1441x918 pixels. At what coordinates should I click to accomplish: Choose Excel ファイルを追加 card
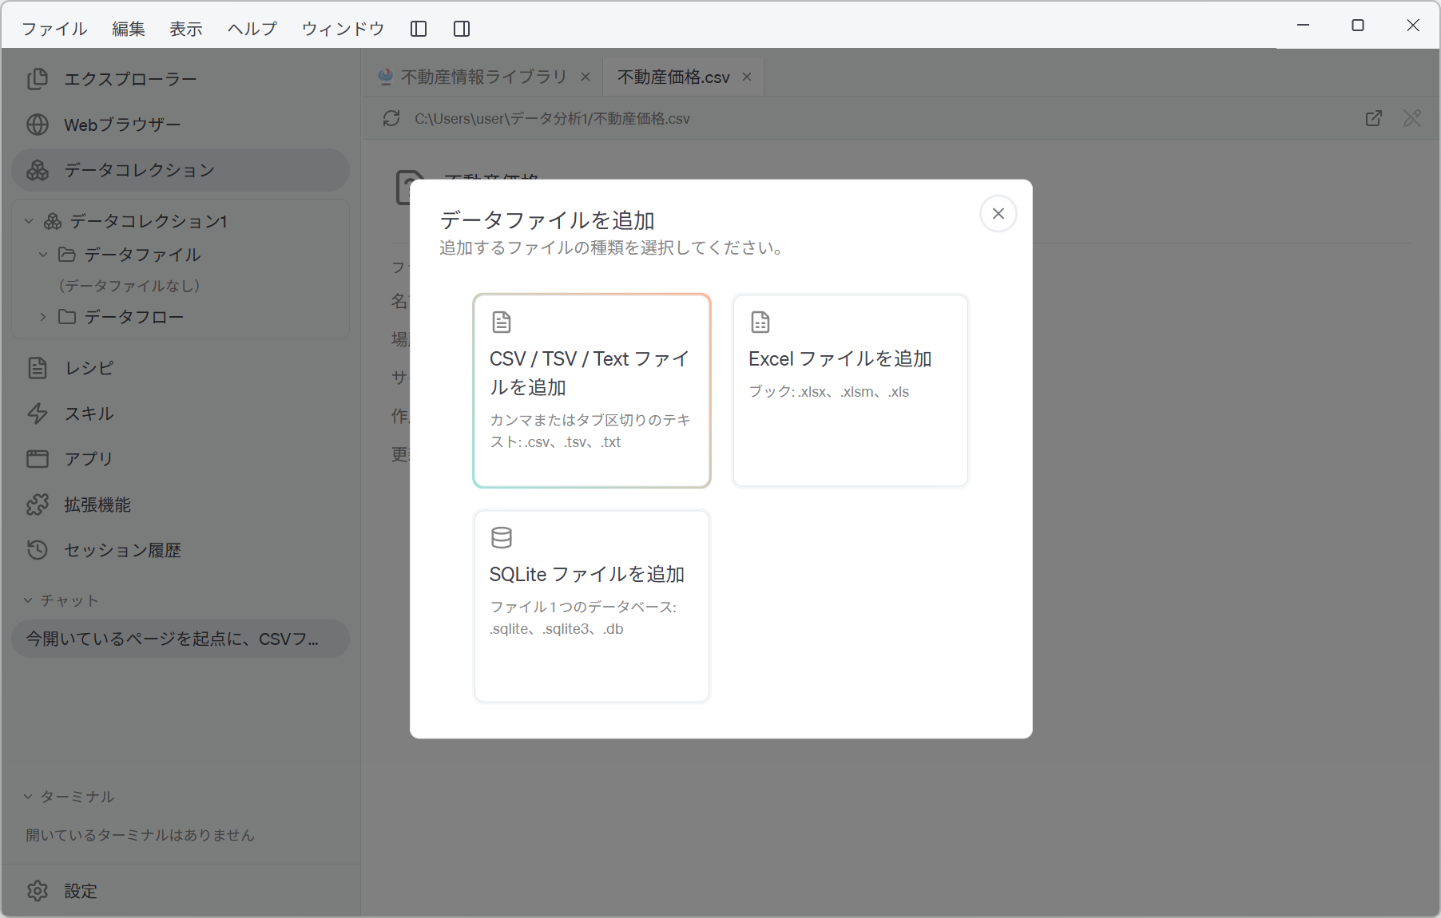click(x=851, y=390)
